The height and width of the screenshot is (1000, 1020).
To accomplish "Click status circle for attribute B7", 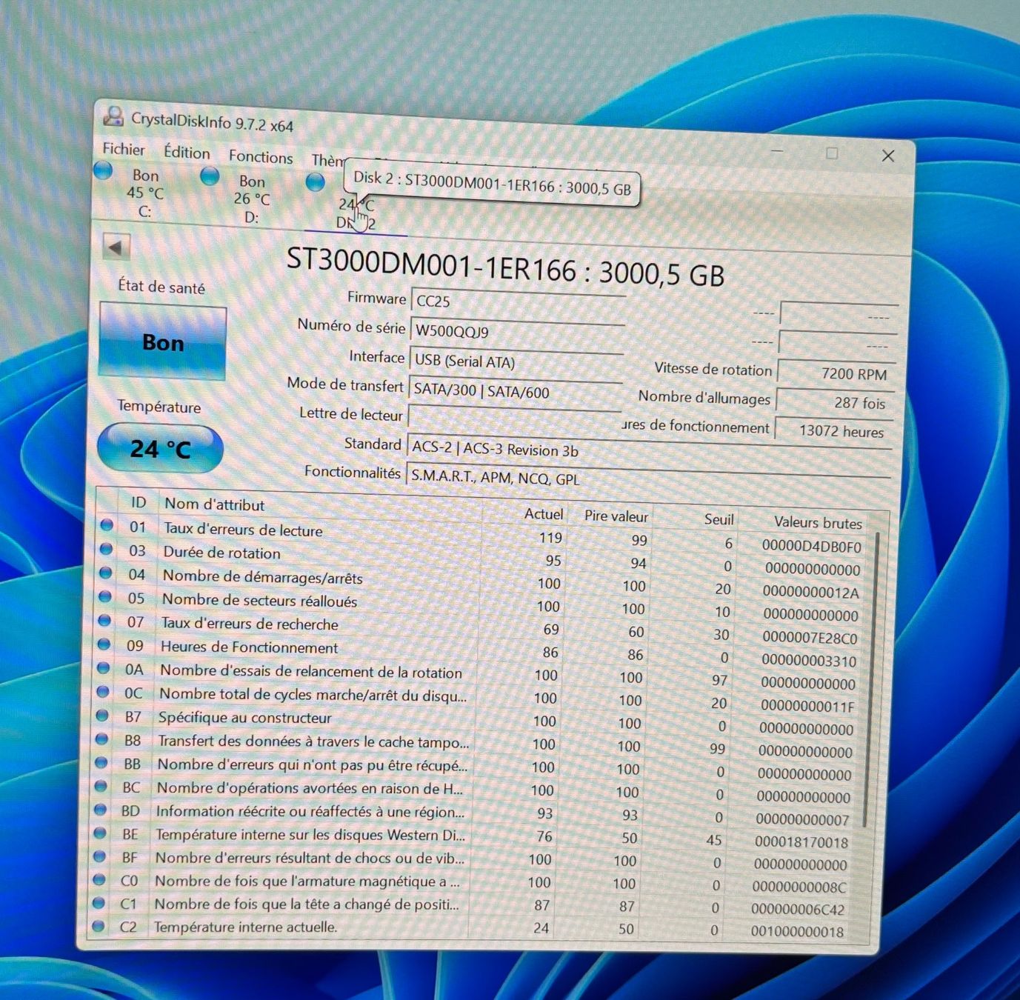I will tap(102, 715).
